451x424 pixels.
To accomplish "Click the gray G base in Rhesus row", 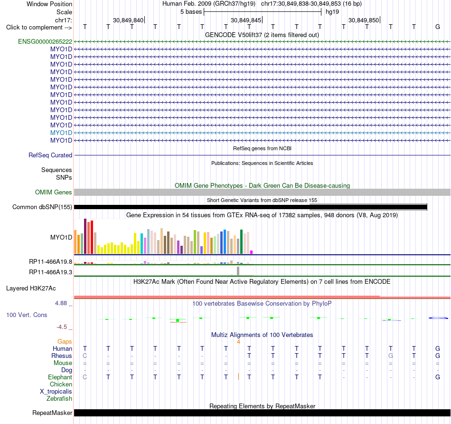I will click(391, 356).
